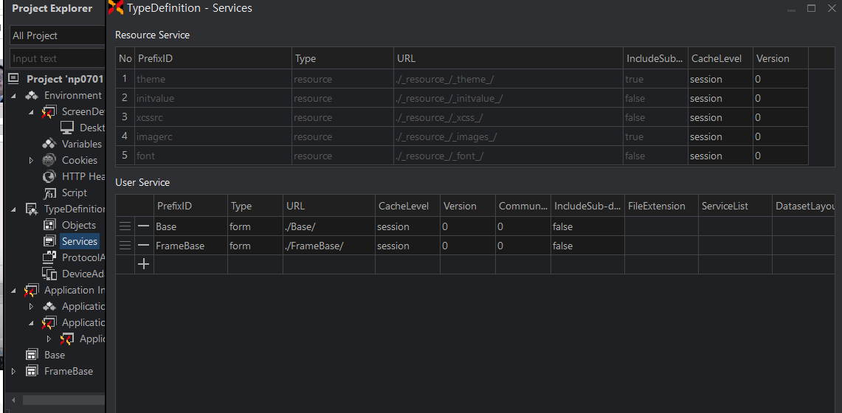842x413 pixels.
Task: Add a new user service with plus icon
Action: [x=143, y=264]
